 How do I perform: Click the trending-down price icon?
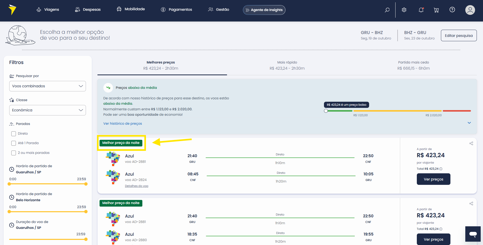(108, 88)
